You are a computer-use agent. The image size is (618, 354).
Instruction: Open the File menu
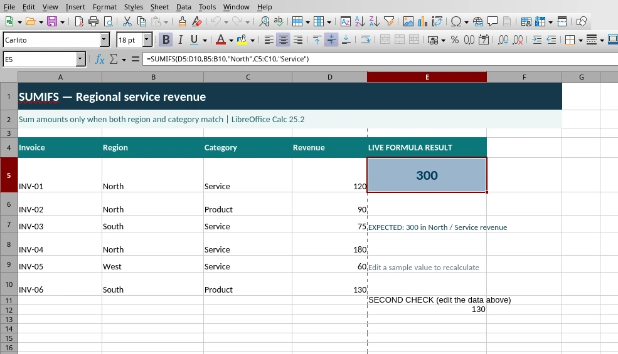point(9,7)
